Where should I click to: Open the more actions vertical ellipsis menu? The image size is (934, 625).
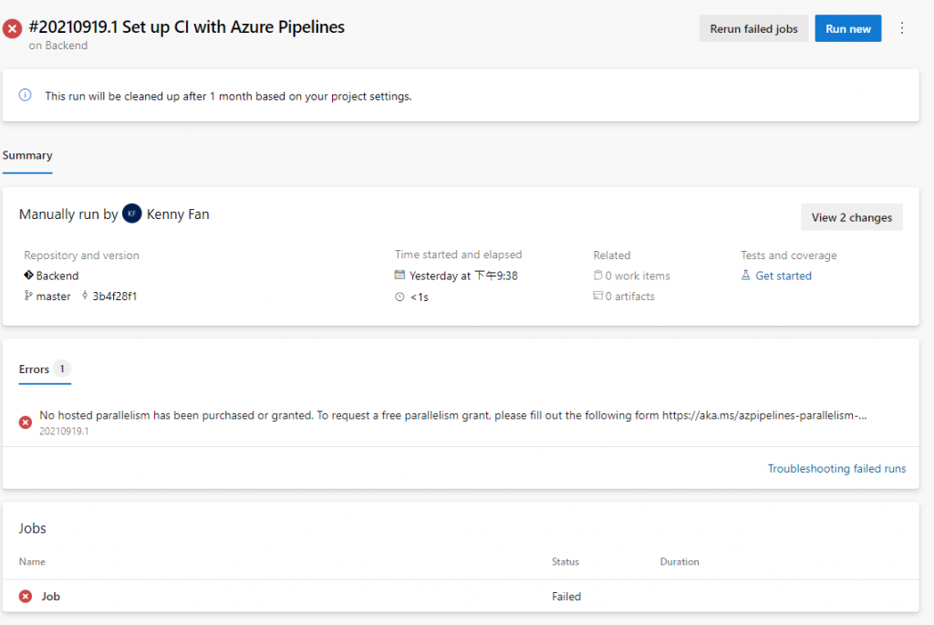coord(902,28)
